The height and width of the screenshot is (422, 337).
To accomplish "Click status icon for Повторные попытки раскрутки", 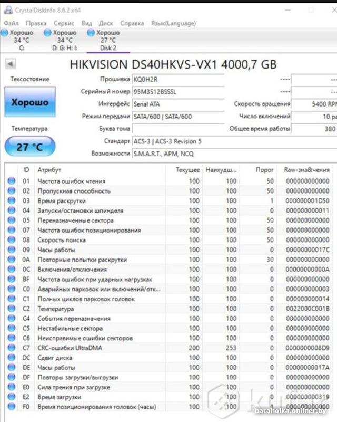I will [12, 260].
